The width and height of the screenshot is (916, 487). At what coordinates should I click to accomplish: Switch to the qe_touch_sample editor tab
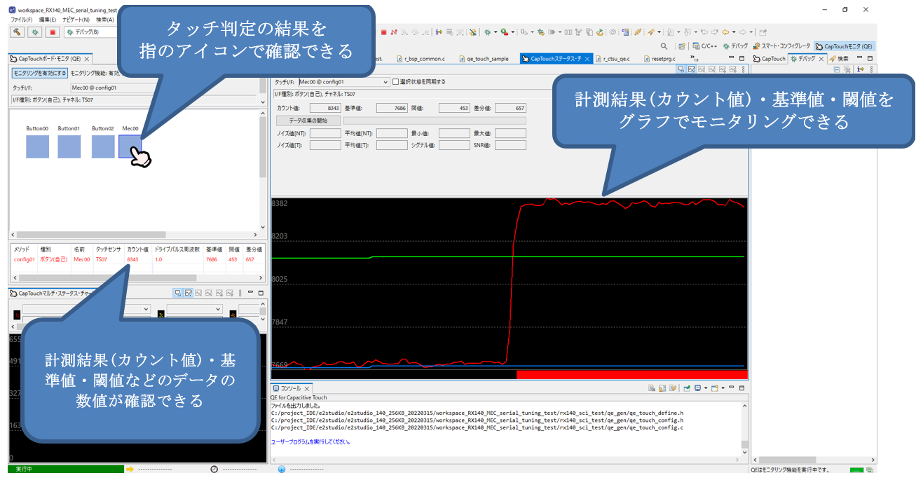484,59
